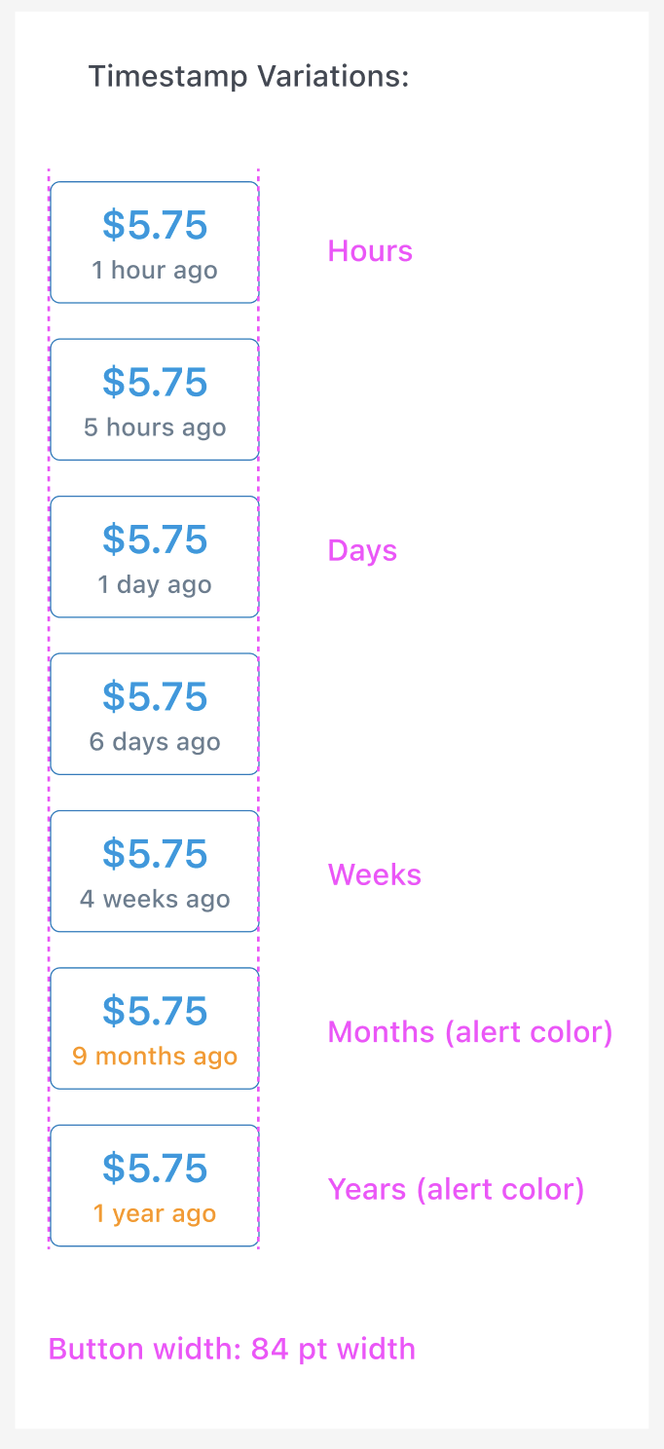The width and height of the screenshot is (664, 1449).
Task: Select the button with orange 9 months ago
Action: pyautogui.click(x=154, y=1028)
